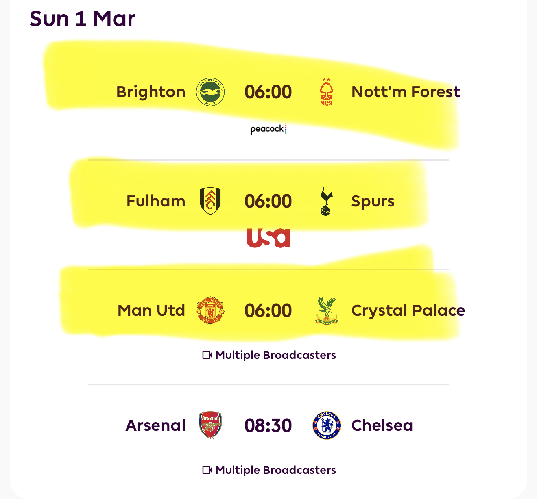Click the USA Network logo
This screenshot has width=537, height=499.
tap(268, 238)
